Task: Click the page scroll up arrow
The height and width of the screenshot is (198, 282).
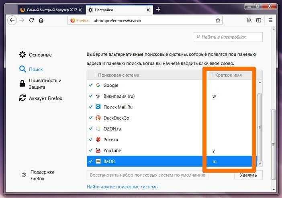Action: [274, 29]
